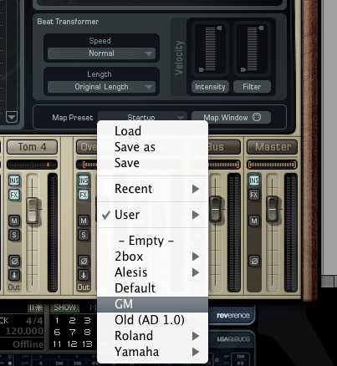Click the Tom 4 channel name label
The width and height of the screenshot is (337, 366).
(x=32, y=147)
